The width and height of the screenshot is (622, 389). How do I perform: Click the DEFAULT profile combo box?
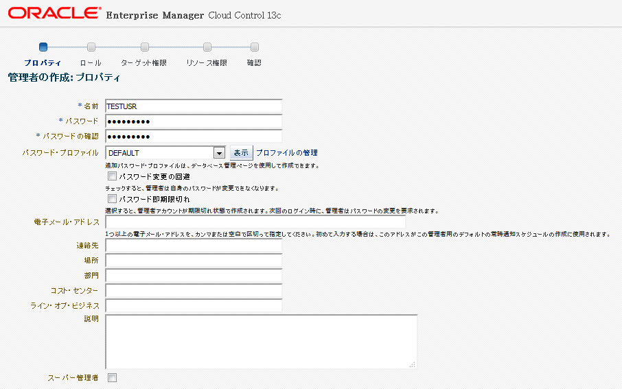165,153
